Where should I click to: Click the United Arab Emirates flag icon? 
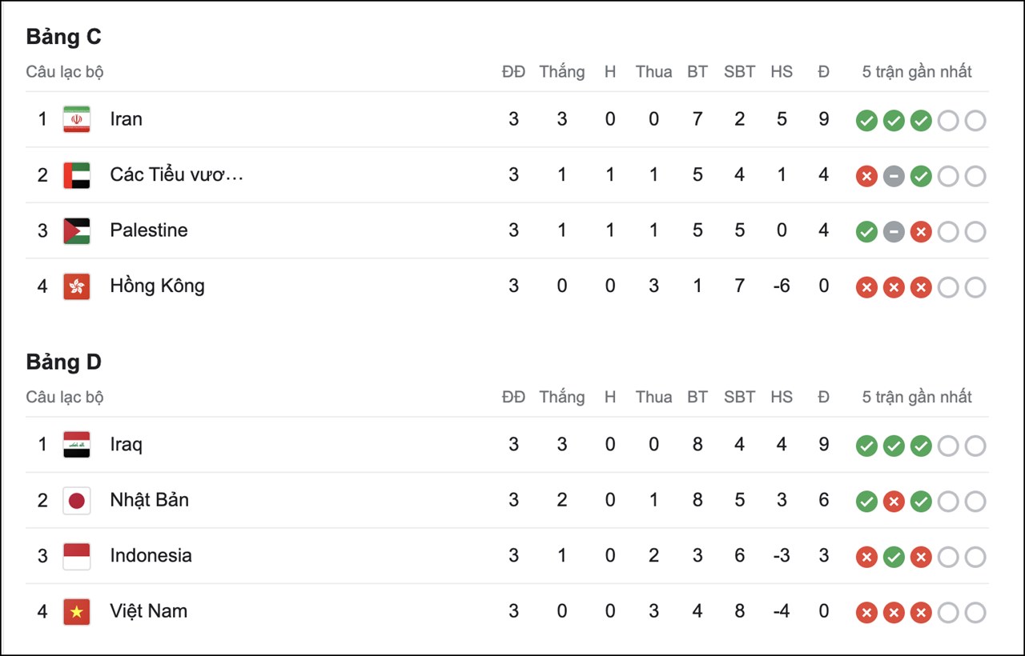tap(77, 175)
